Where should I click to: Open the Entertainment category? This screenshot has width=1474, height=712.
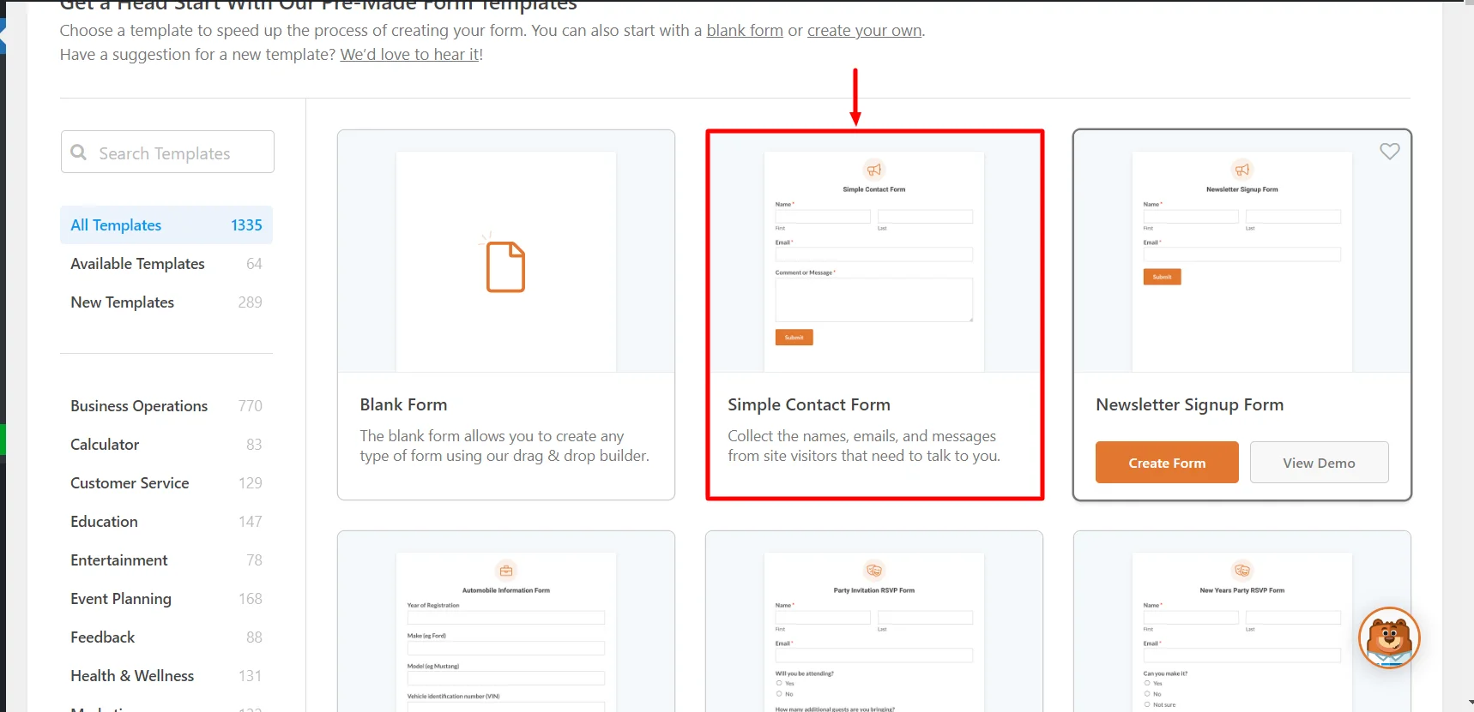coord(166,559)
